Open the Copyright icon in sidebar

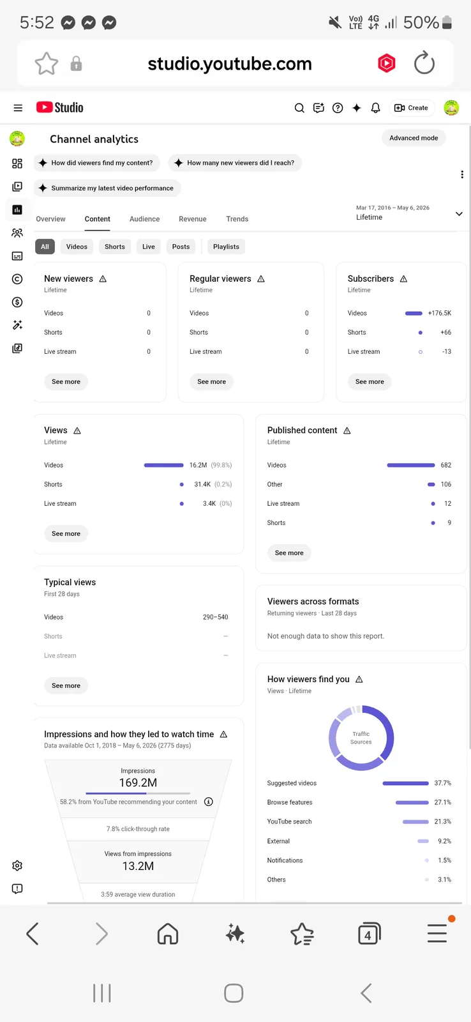(x=17, y=279)
